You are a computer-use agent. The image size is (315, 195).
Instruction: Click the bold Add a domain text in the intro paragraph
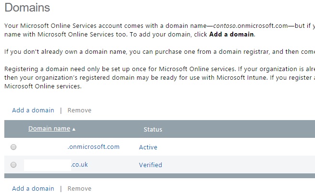[231, 35]
